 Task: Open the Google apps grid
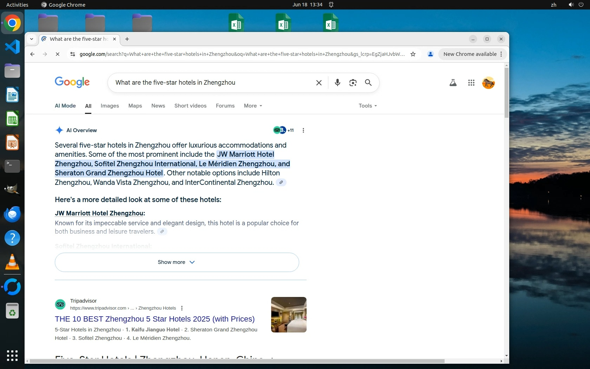click(471, 83)
